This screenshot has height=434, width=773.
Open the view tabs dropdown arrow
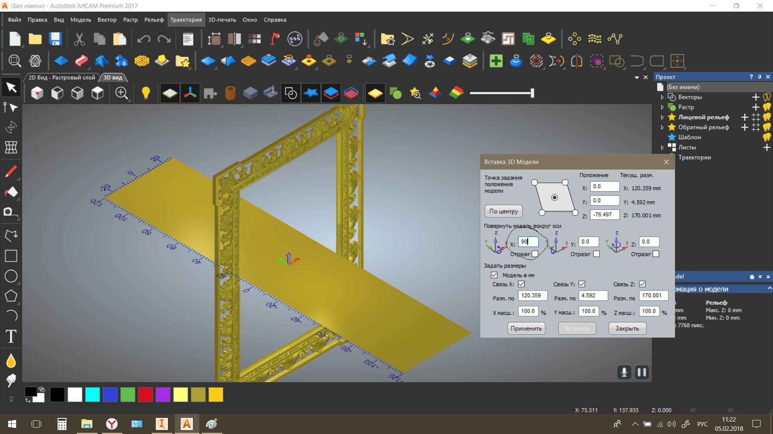pyautogui.click(x=637, y=77)
